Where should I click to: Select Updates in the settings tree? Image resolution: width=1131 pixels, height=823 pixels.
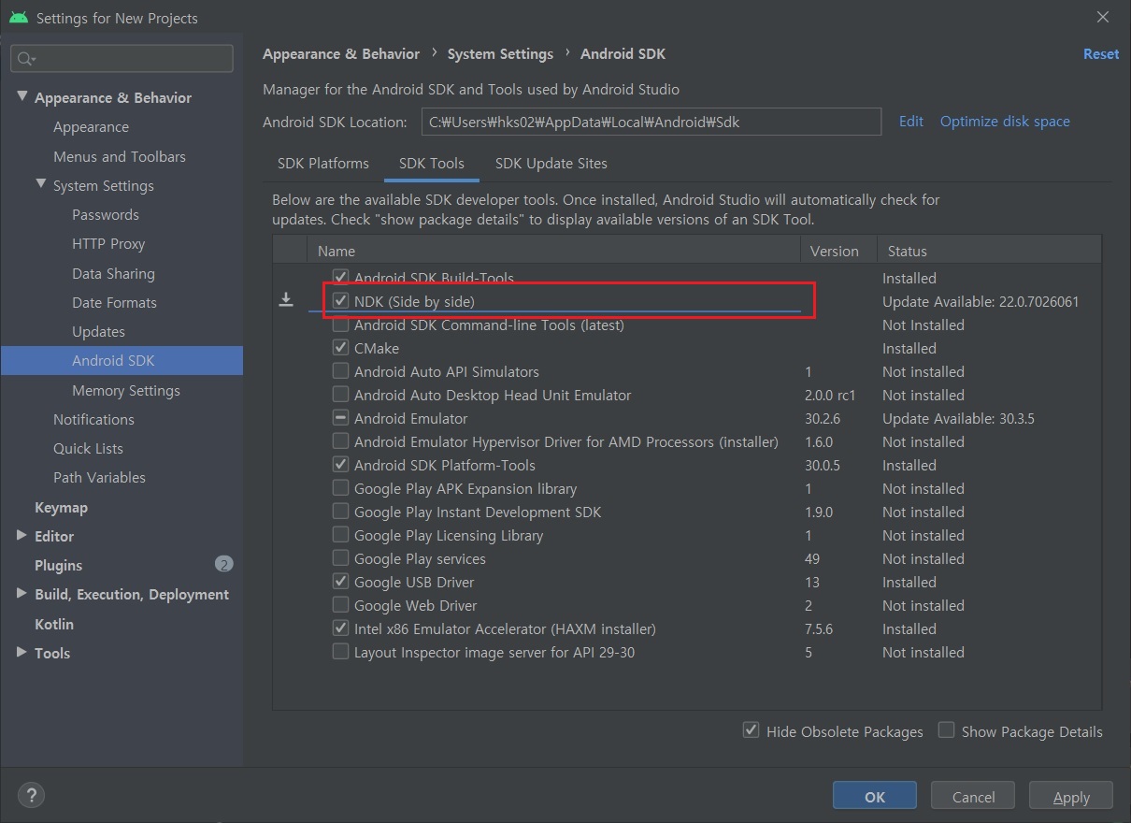point(98,331)
